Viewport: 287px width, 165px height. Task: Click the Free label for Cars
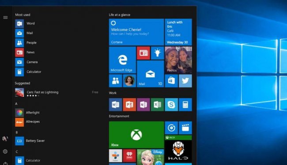tap(95, 92)
